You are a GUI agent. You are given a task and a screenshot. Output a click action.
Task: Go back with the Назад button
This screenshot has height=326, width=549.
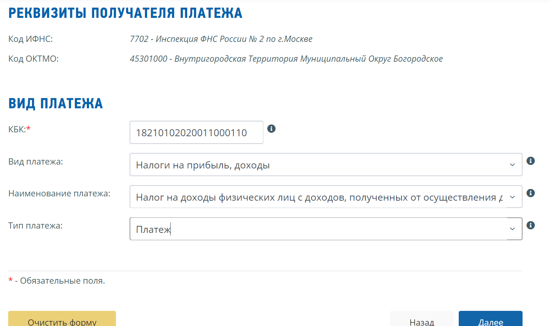tap(422, 319)
